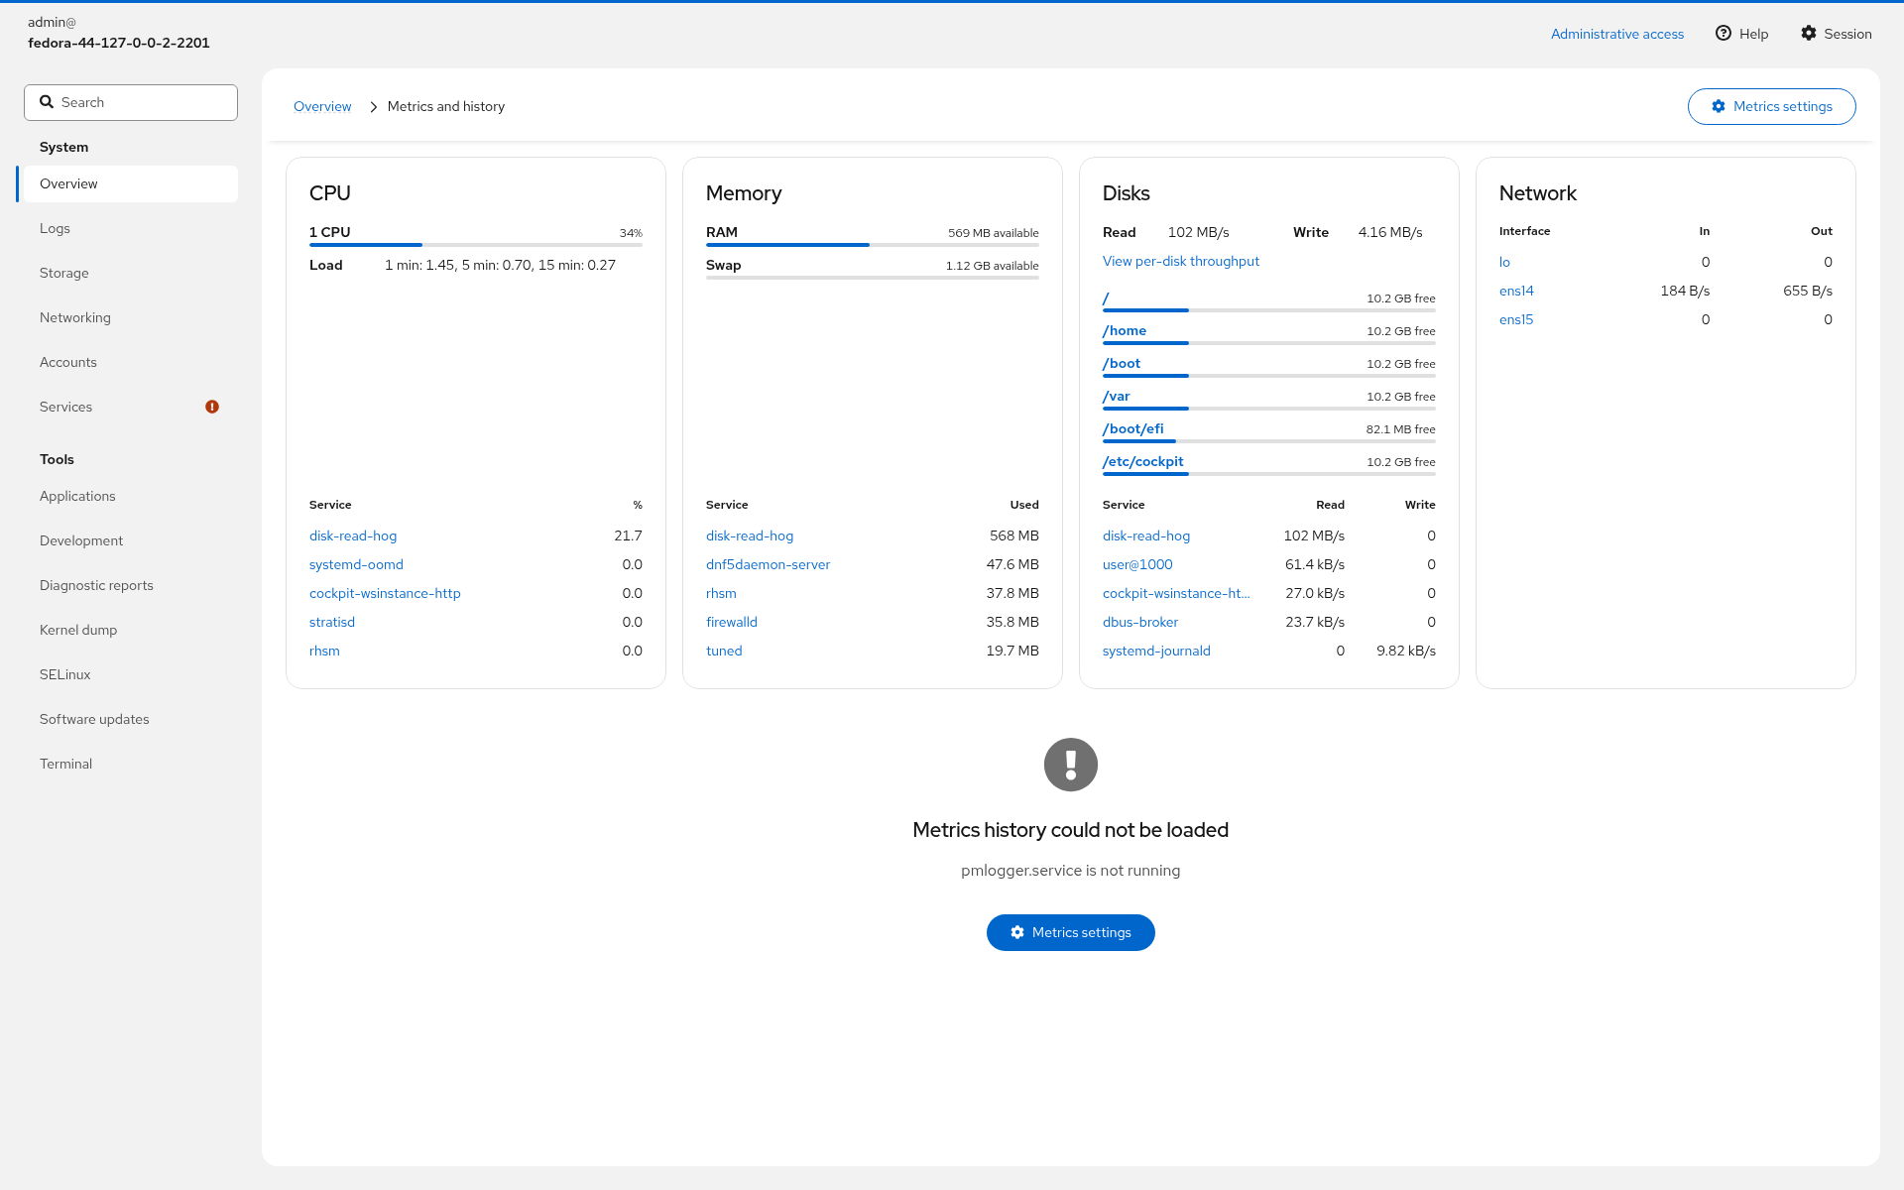Open the Session gear menu
Viewport: 1904px width, 1190px height.
[1837, 34]
